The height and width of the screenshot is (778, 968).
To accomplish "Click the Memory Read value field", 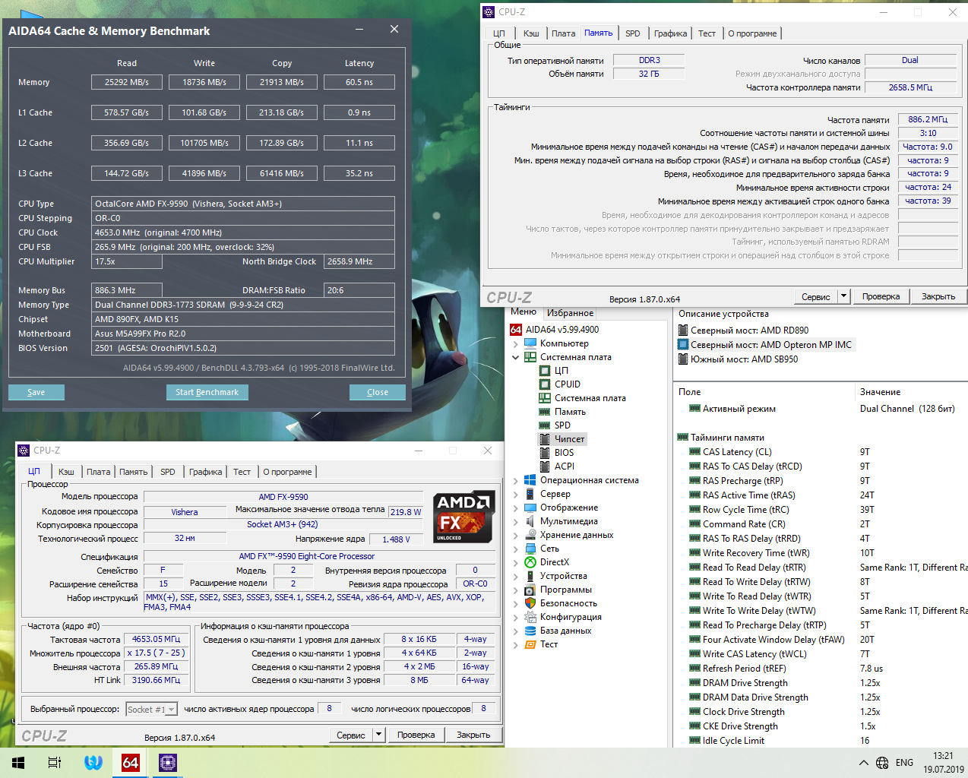I will point(127,82).
